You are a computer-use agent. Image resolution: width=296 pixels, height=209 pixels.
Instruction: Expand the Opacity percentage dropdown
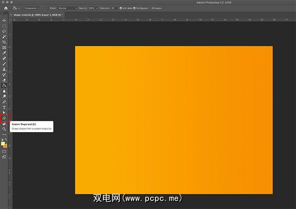tap(92, 8)
